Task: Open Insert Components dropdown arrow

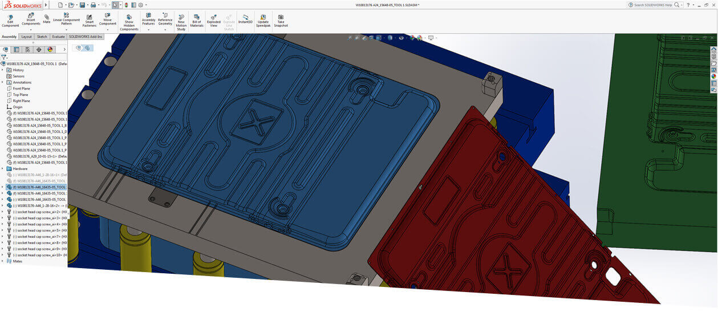Action: pos(31,30)
